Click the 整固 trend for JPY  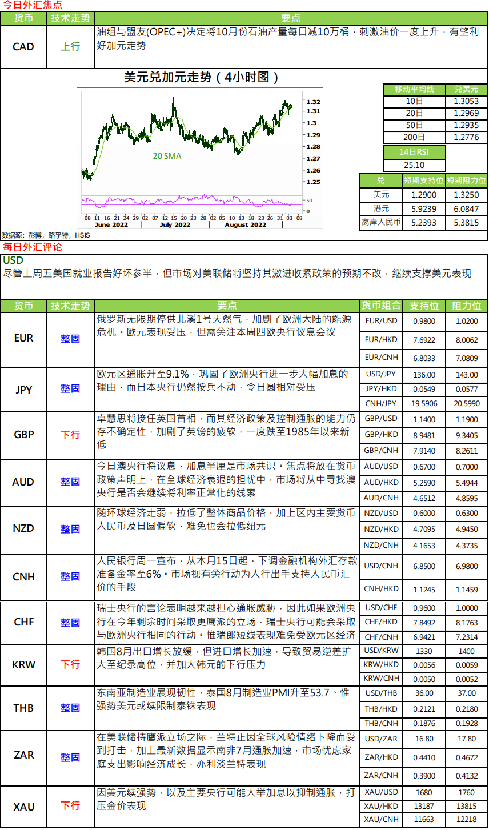[x=70, y=388]
